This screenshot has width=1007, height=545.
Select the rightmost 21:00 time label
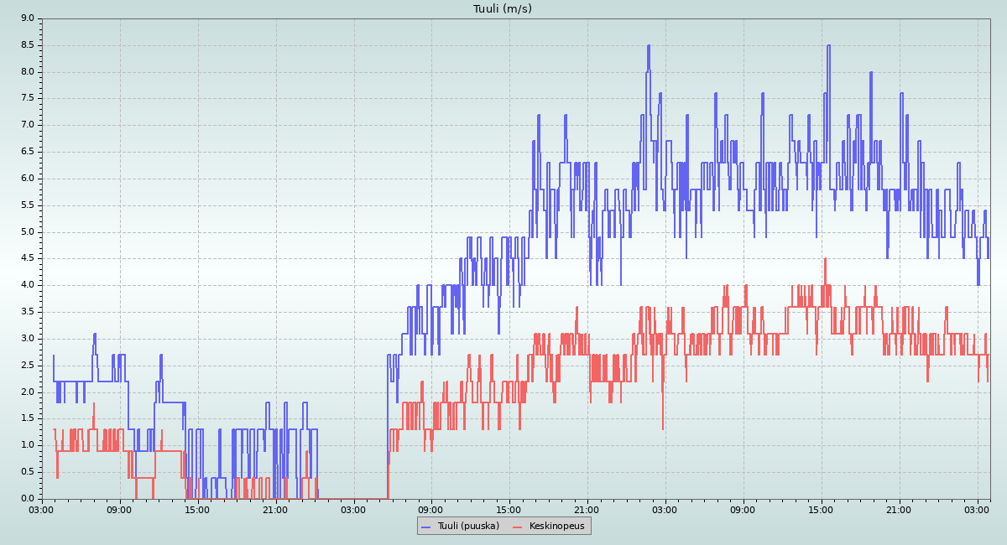900,510
